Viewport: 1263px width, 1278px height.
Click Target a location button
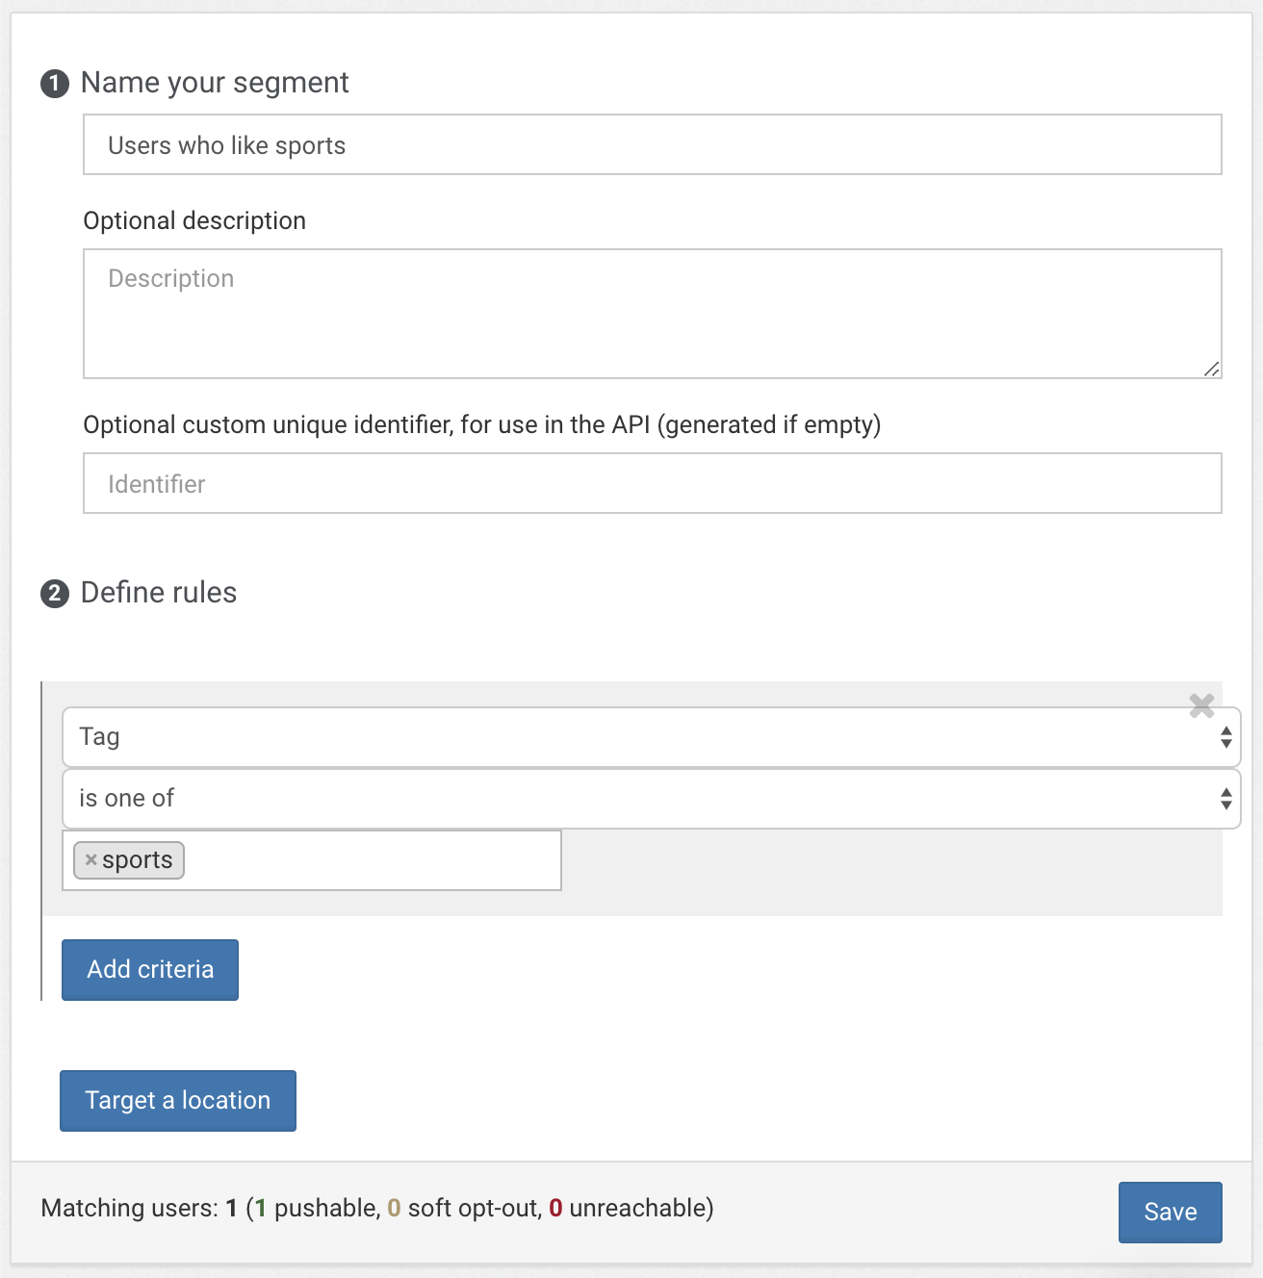pyautogui.click(x=178, y=1100)
